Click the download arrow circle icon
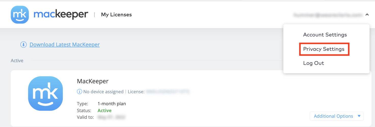The height and width of the screenshot is (127, 375). pyautogui.click(x=23, y=45)
